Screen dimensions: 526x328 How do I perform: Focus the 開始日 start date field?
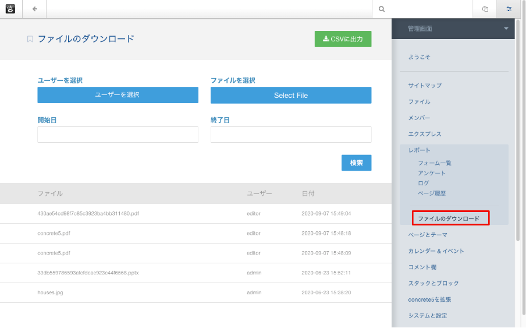click(x=118, y=135)
